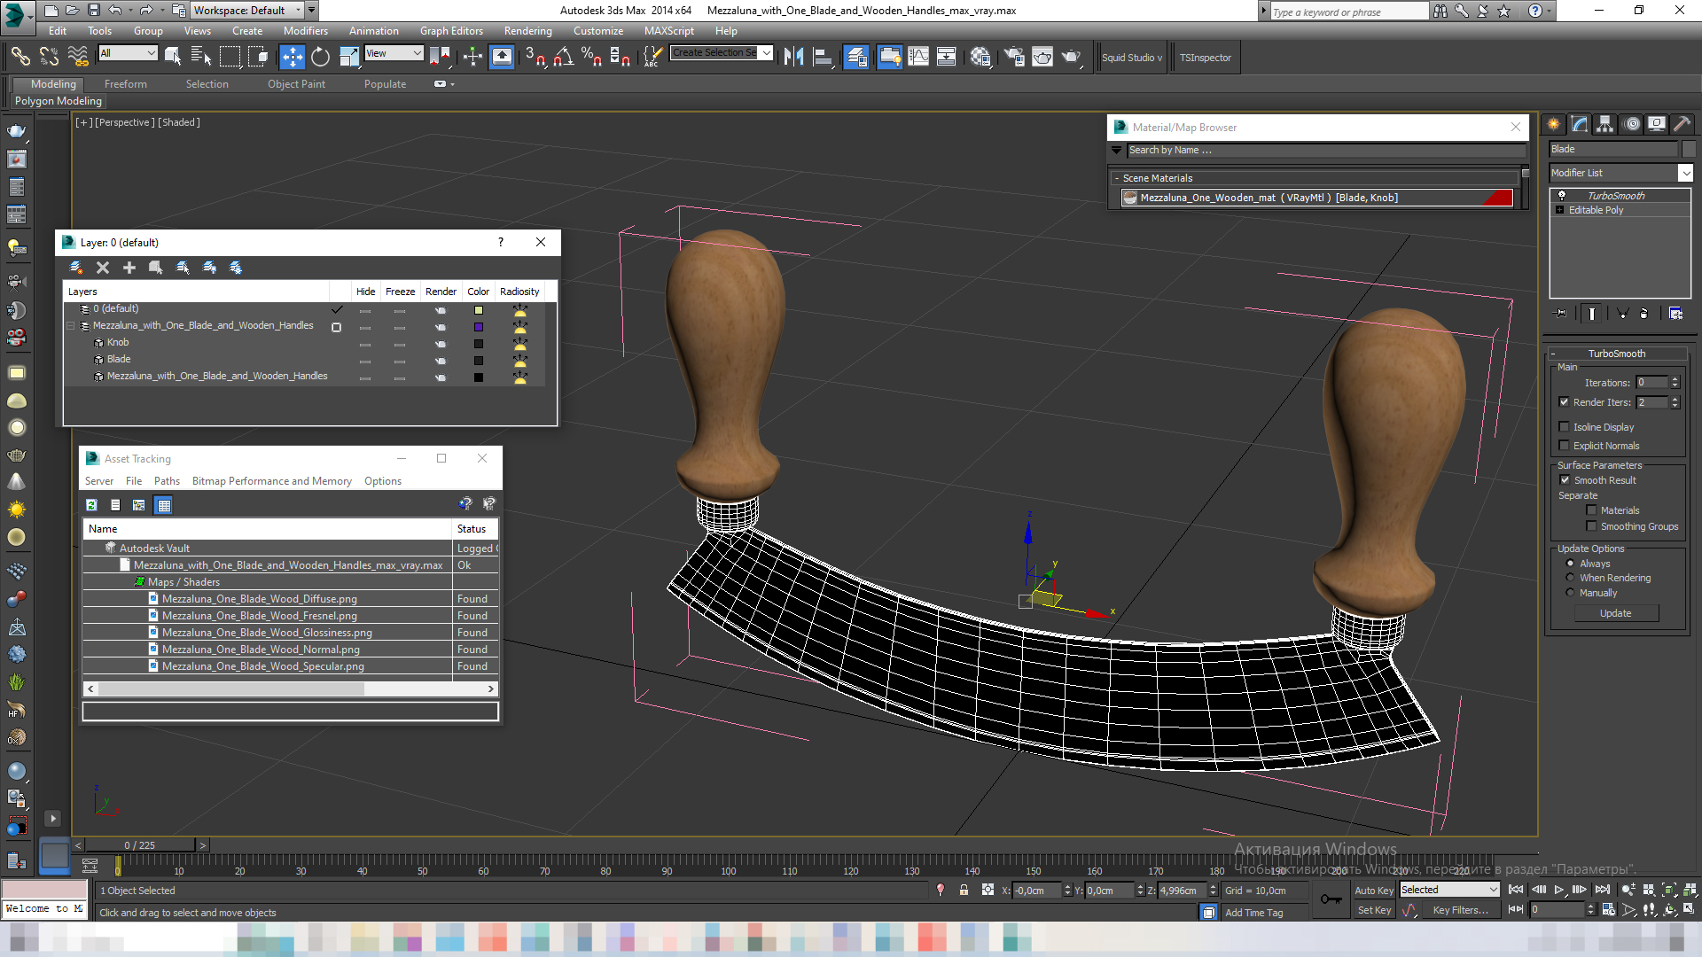Open the Create command panel tab

coord(1553,124)
